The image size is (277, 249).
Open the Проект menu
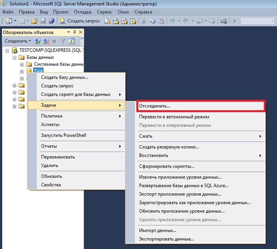click(61, 12)
